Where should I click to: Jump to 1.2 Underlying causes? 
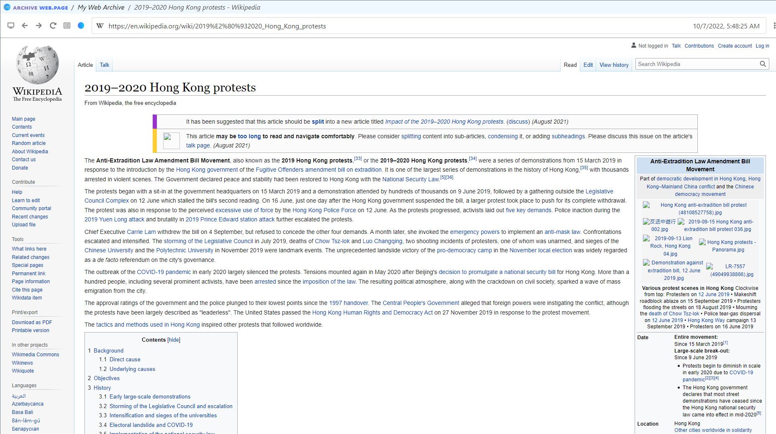point(132,369)
